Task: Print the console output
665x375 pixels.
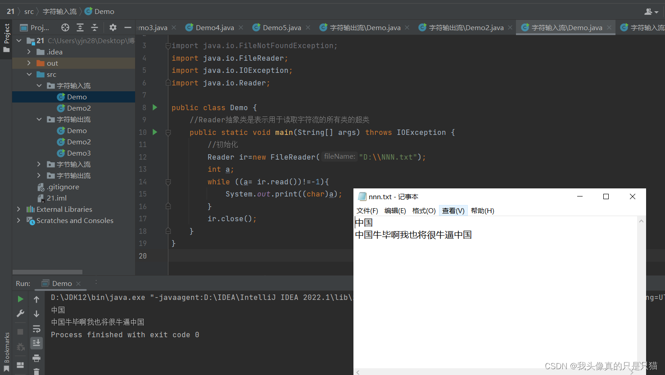Action: coord(36,358)
